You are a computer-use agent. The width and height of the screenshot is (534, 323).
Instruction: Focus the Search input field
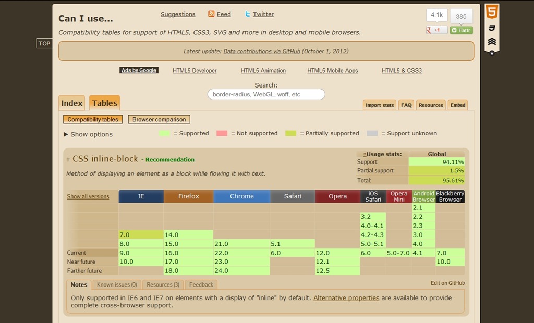pyautogui.click(x=266, y=94)
